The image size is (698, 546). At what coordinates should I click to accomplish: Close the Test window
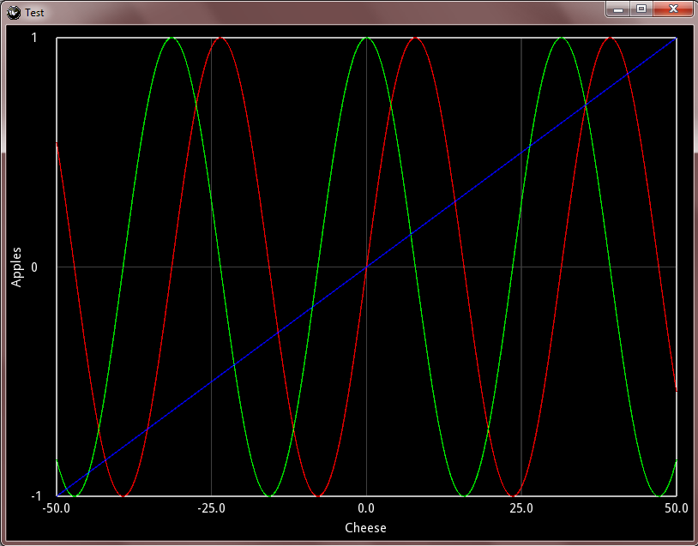click(673, 9)
